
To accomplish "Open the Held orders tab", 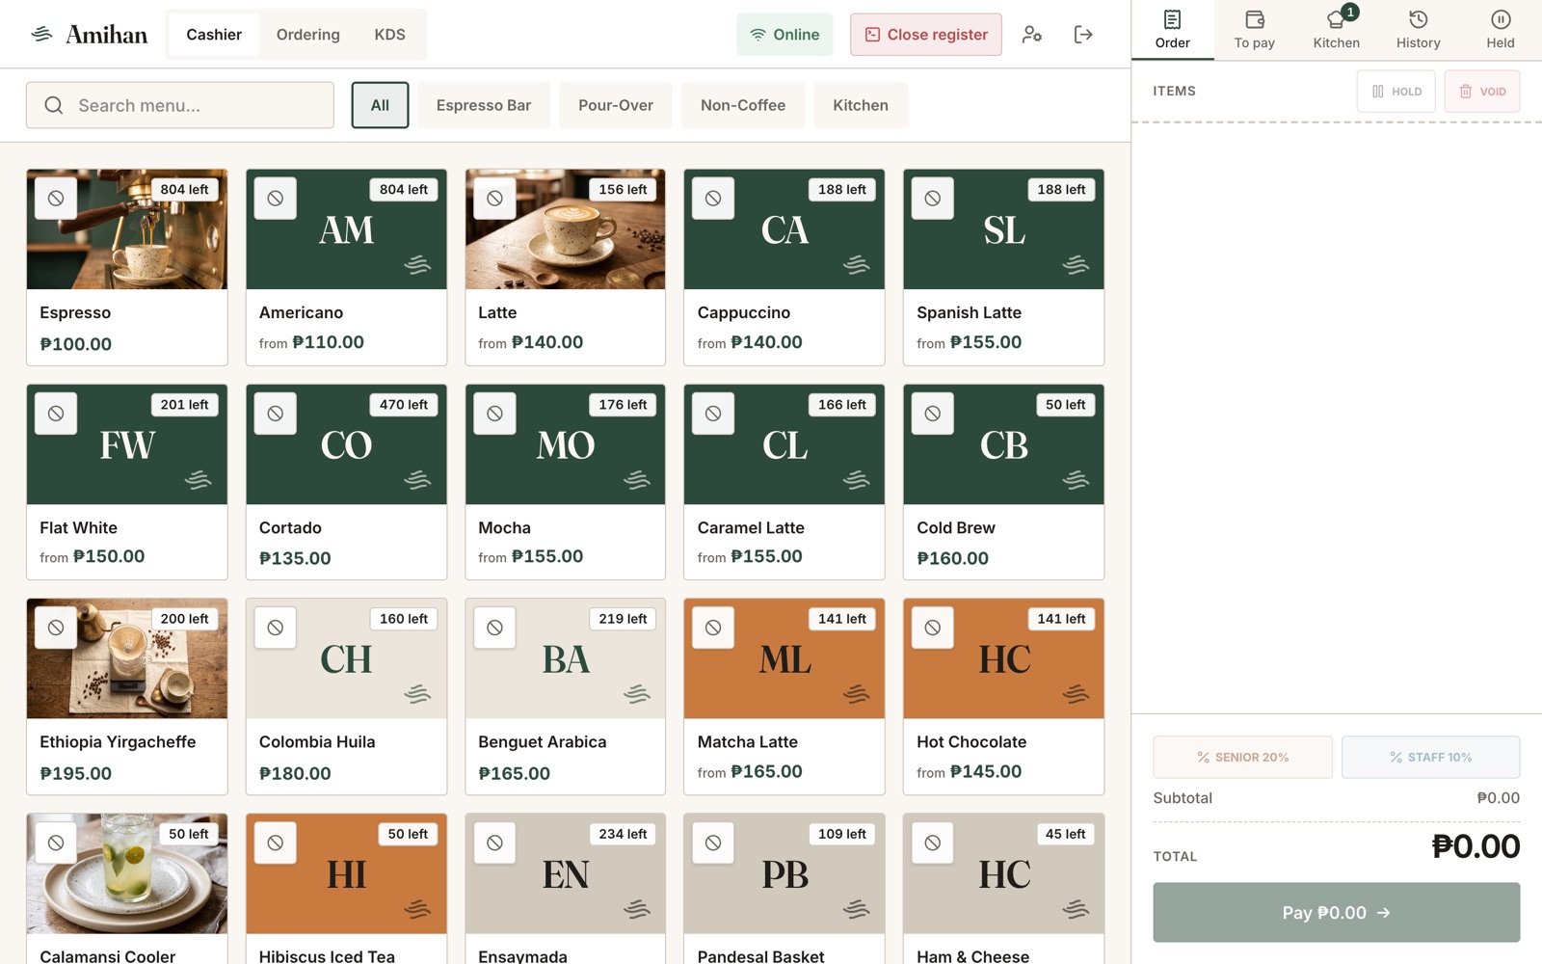I will point(1501,30).
